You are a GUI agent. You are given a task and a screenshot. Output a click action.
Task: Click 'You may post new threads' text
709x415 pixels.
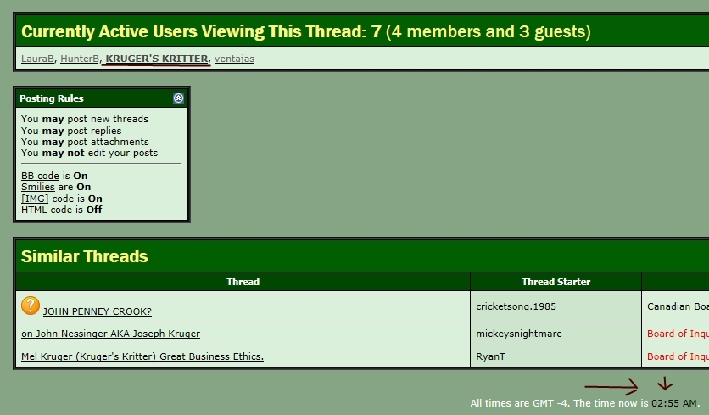coord(85,119)
